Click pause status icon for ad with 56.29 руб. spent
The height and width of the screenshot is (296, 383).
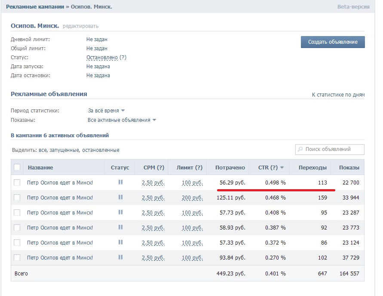coord(120,182)
